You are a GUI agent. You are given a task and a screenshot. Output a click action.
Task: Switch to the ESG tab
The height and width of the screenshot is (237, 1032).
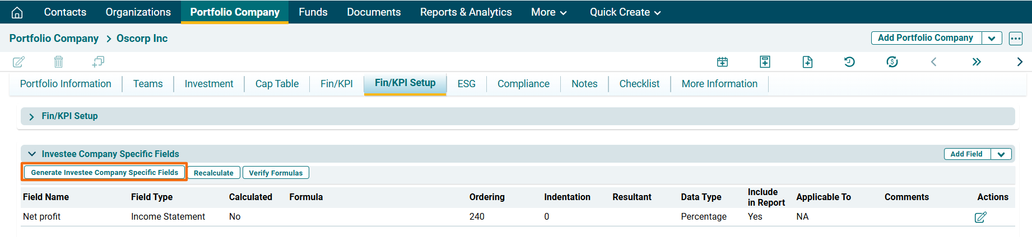click(x=466, y=84)
